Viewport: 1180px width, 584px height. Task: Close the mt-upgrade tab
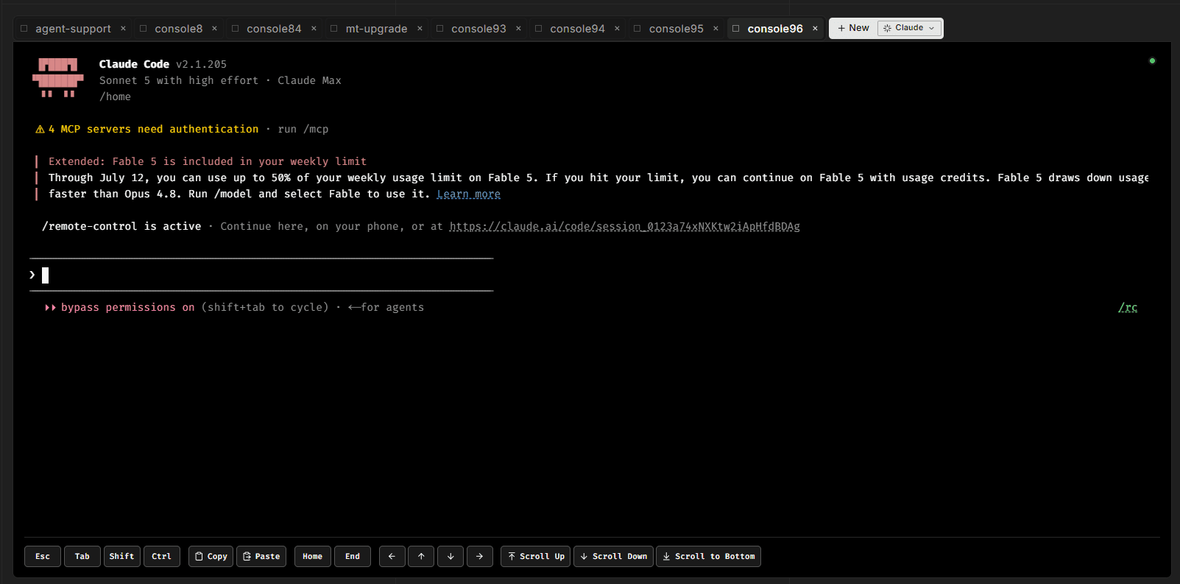point(420,29)
